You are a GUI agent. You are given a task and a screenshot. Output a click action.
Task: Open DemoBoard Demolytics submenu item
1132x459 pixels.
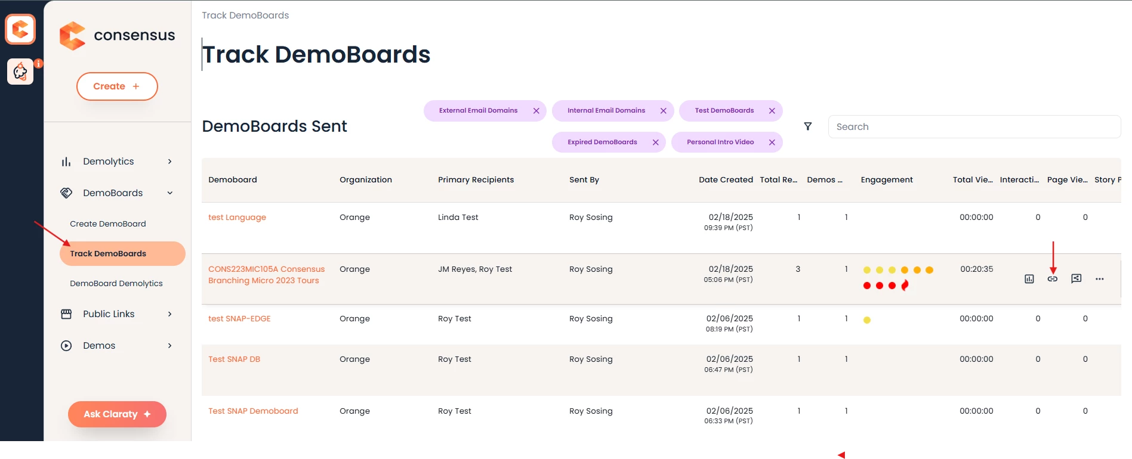click(x=116, y=284)
